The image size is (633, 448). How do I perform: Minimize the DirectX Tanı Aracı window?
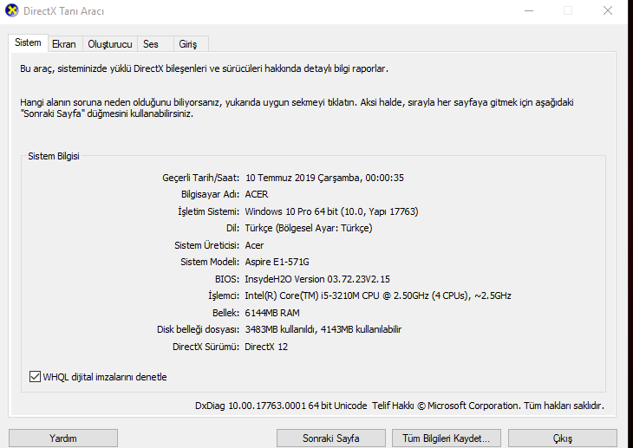click(x=529, y=10)
